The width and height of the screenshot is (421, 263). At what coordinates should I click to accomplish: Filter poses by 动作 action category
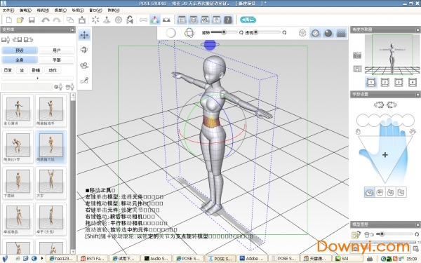coord(53,70)
